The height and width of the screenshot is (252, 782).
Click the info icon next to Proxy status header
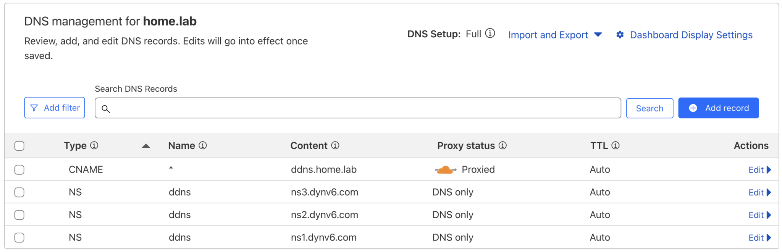tap(503, 145)
